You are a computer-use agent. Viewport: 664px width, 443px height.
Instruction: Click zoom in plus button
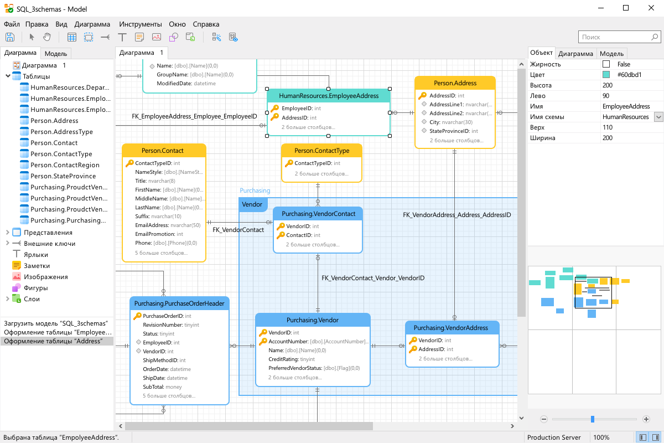click(646, 419)
